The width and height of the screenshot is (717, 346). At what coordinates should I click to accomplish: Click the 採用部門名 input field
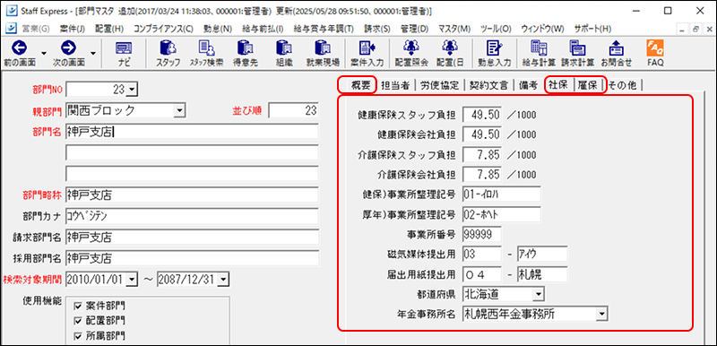point(192,258)
